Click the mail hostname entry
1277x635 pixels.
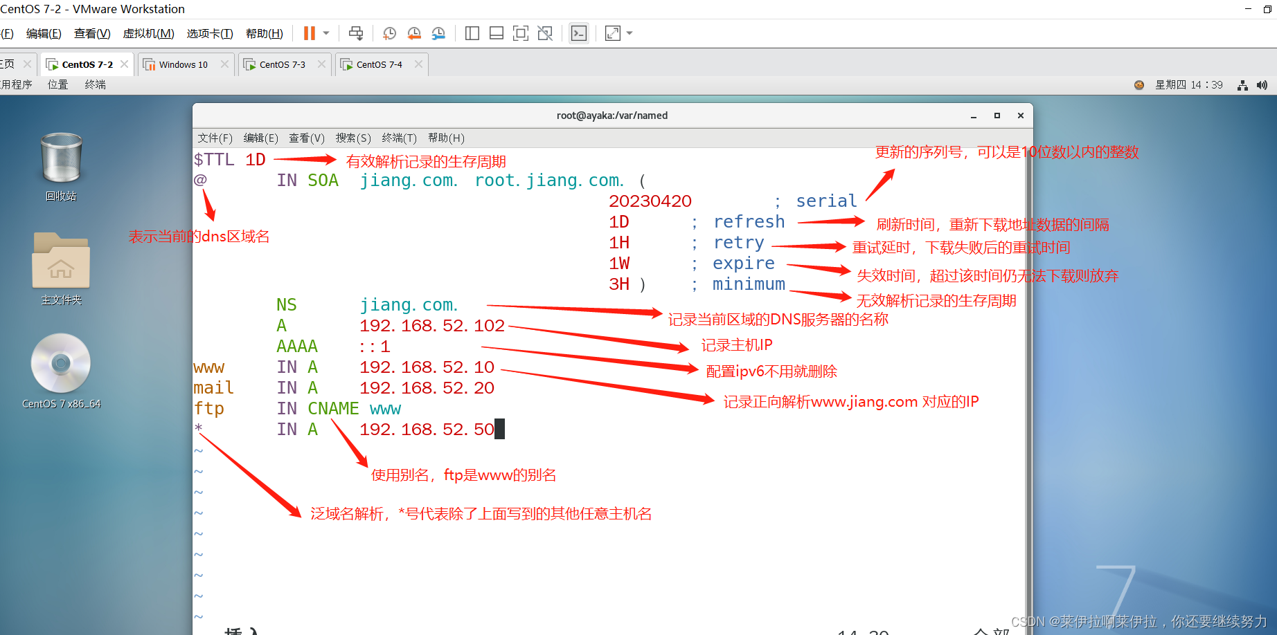[x=214, y=388]
